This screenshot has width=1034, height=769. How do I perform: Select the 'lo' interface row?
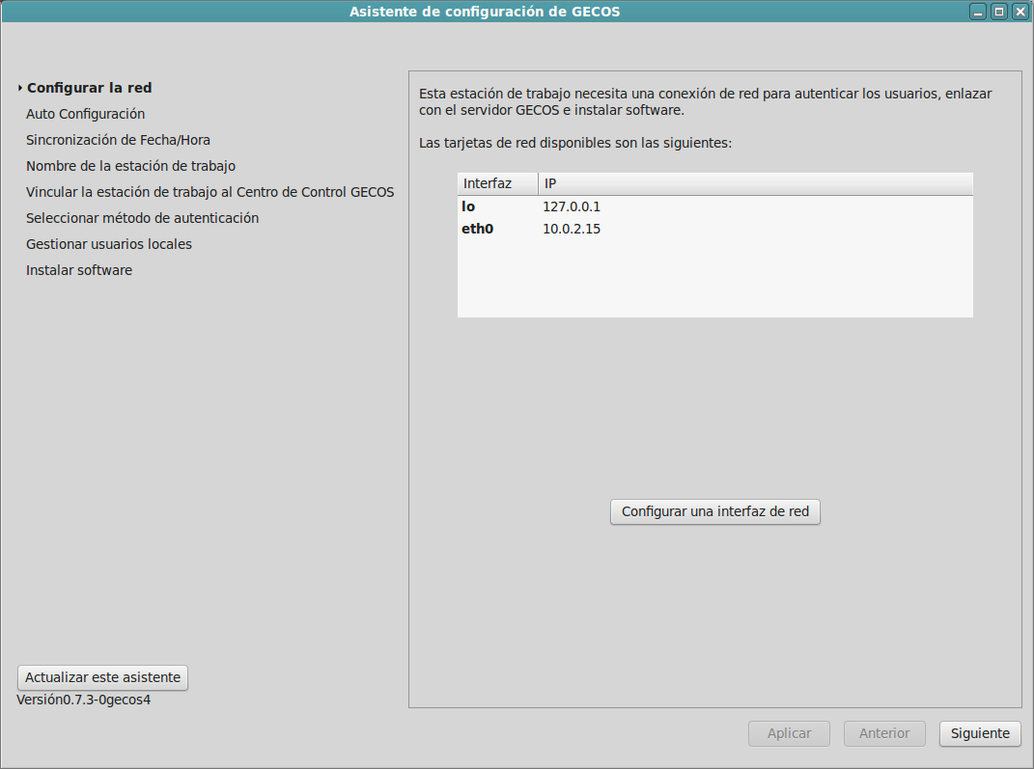[714, 206]
